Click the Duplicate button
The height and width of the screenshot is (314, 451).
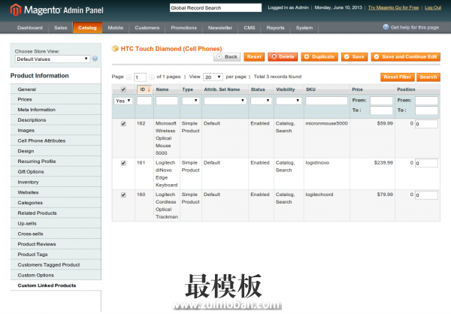click(319, 57)
